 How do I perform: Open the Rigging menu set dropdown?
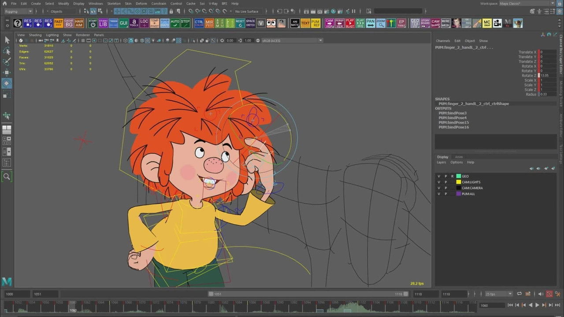[x=18, y=11]
